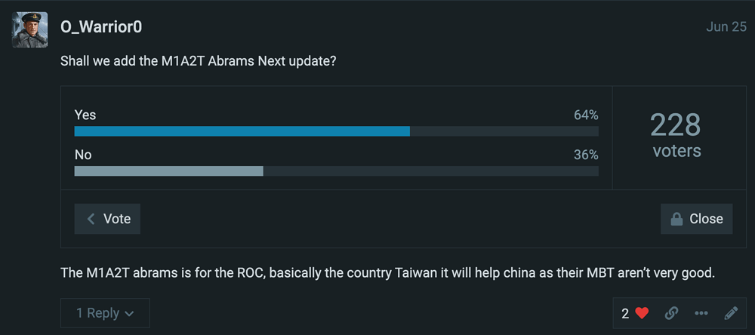Open O_Warrior0's avatar picture
This screenshot has width=755, height=335.
[x=30, y=30]
